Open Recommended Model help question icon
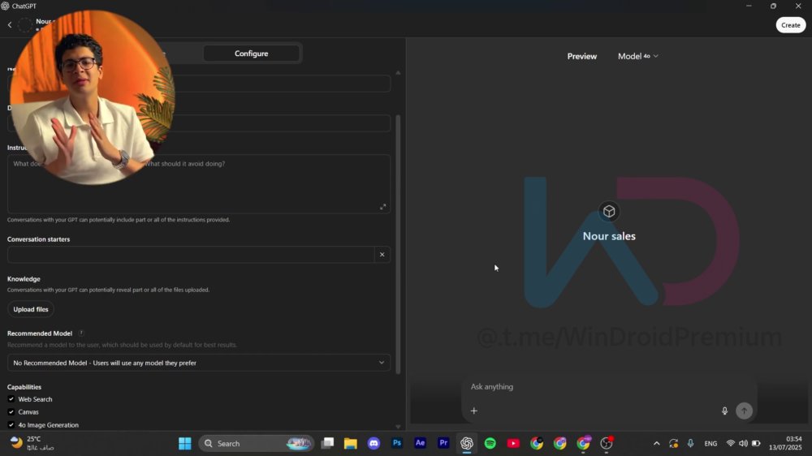 (80, 333)
